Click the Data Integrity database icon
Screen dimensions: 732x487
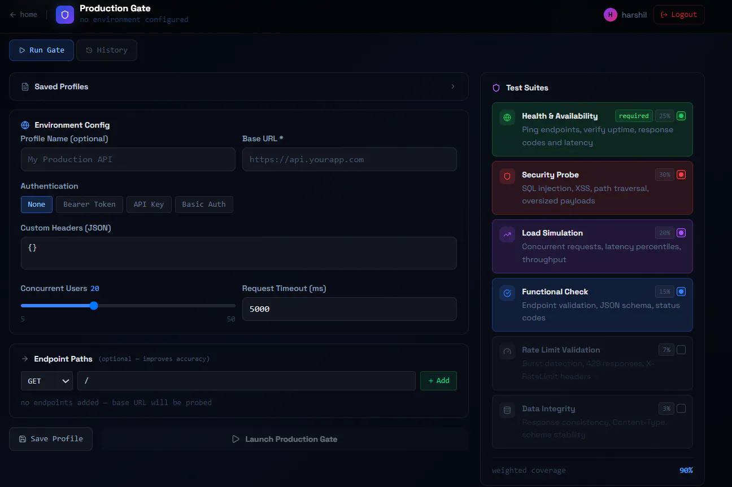pos(507,411)
